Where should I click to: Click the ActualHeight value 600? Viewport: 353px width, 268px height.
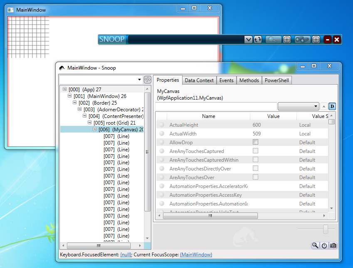(257, 125)
